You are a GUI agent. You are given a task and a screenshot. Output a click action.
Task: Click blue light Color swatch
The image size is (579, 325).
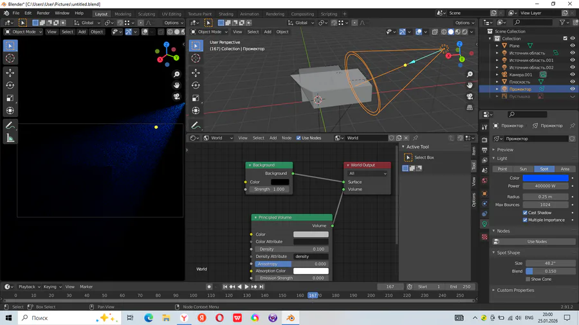[x=546, y=178]
